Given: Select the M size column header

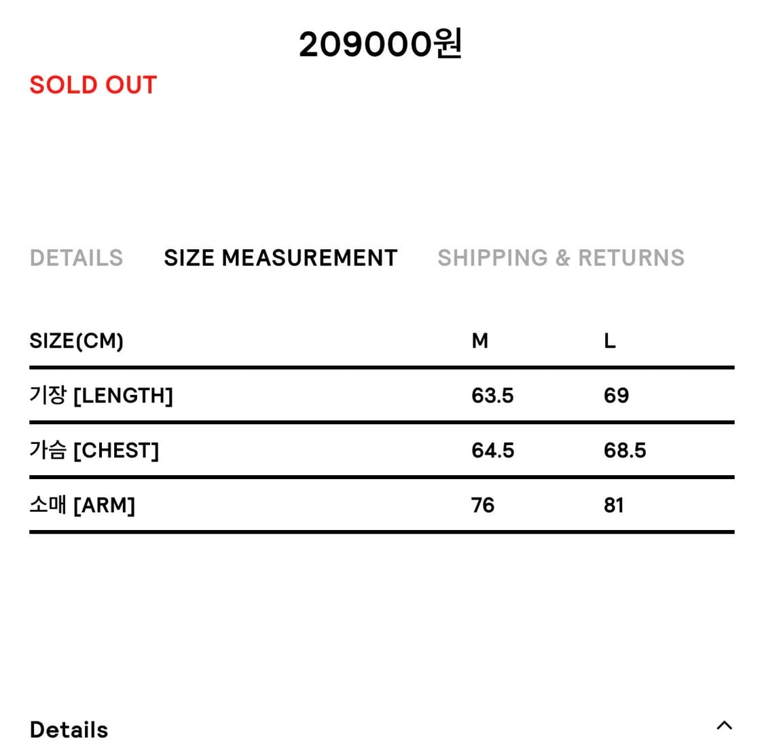Looking at the screenshot, I should (479, 341).
